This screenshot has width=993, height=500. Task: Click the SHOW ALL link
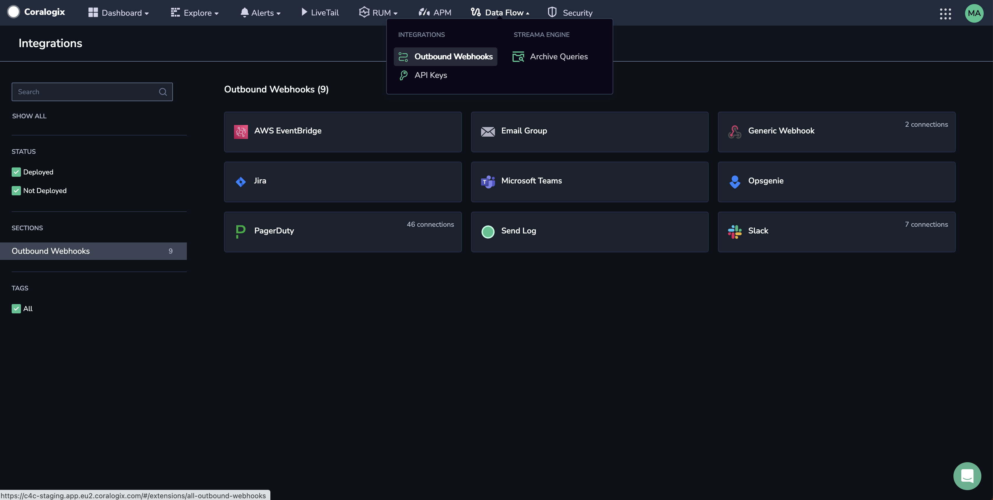29,116
